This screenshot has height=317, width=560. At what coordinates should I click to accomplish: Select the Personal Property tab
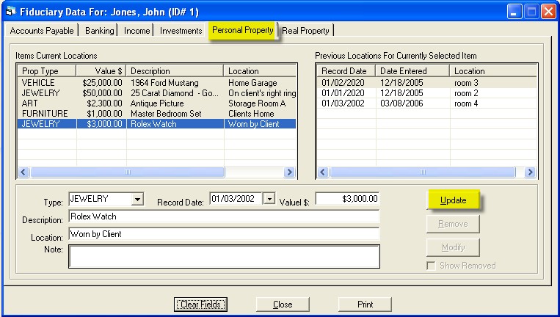[243, 30]
